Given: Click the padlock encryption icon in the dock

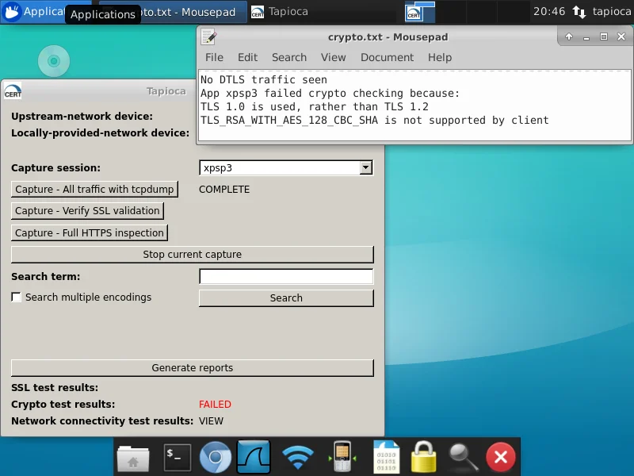Looking at the screenshot, I should tap(422, 457).
